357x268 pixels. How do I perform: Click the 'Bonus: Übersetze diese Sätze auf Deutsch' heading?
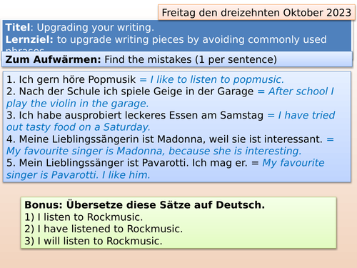click(x=144, y=205)
